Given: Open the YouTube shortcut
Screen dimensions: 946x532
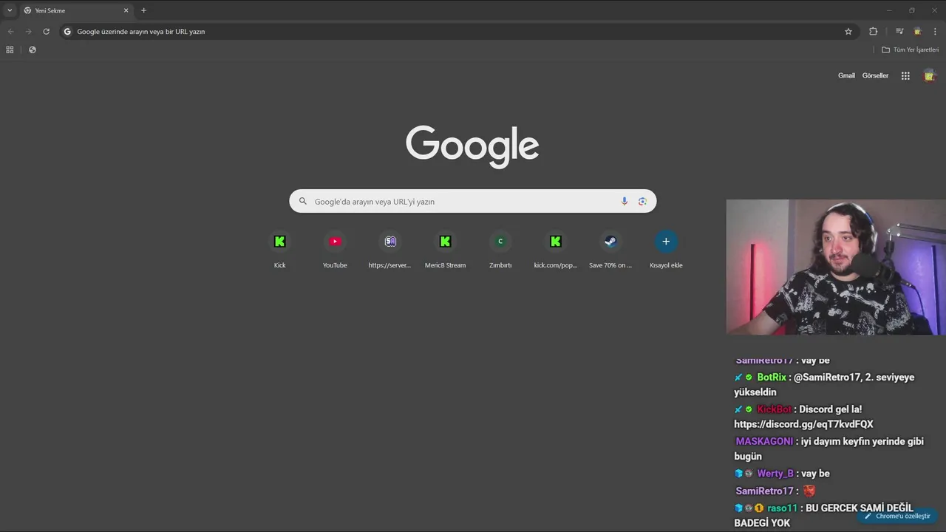Looking at the screenshot, I should pyautogui.click(x=335, y=250).
